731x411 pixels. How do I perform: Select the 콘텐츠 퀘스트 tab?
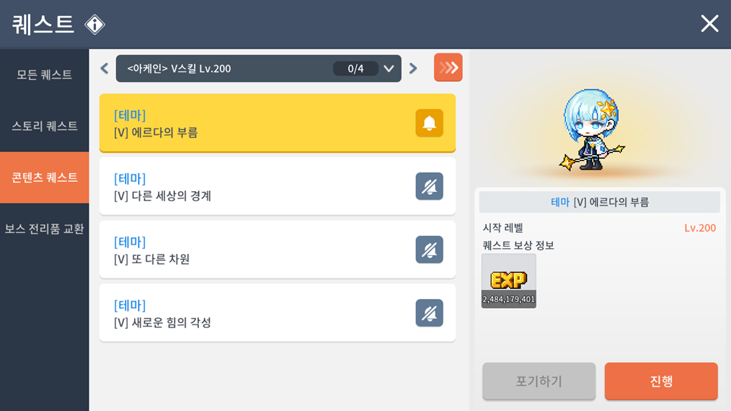(44, 177)
